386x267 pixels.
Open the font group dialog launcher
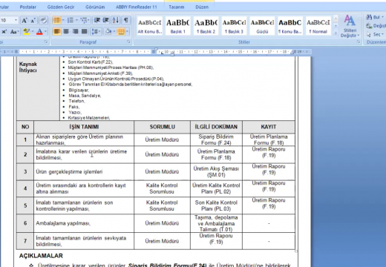point(46,42)
